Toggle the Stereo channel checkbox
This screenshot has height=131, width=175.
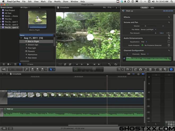click(124, 58)
